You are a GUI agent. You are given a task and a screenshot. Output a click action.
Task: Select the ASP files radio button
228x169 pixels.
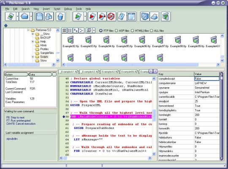coord(117,31)
